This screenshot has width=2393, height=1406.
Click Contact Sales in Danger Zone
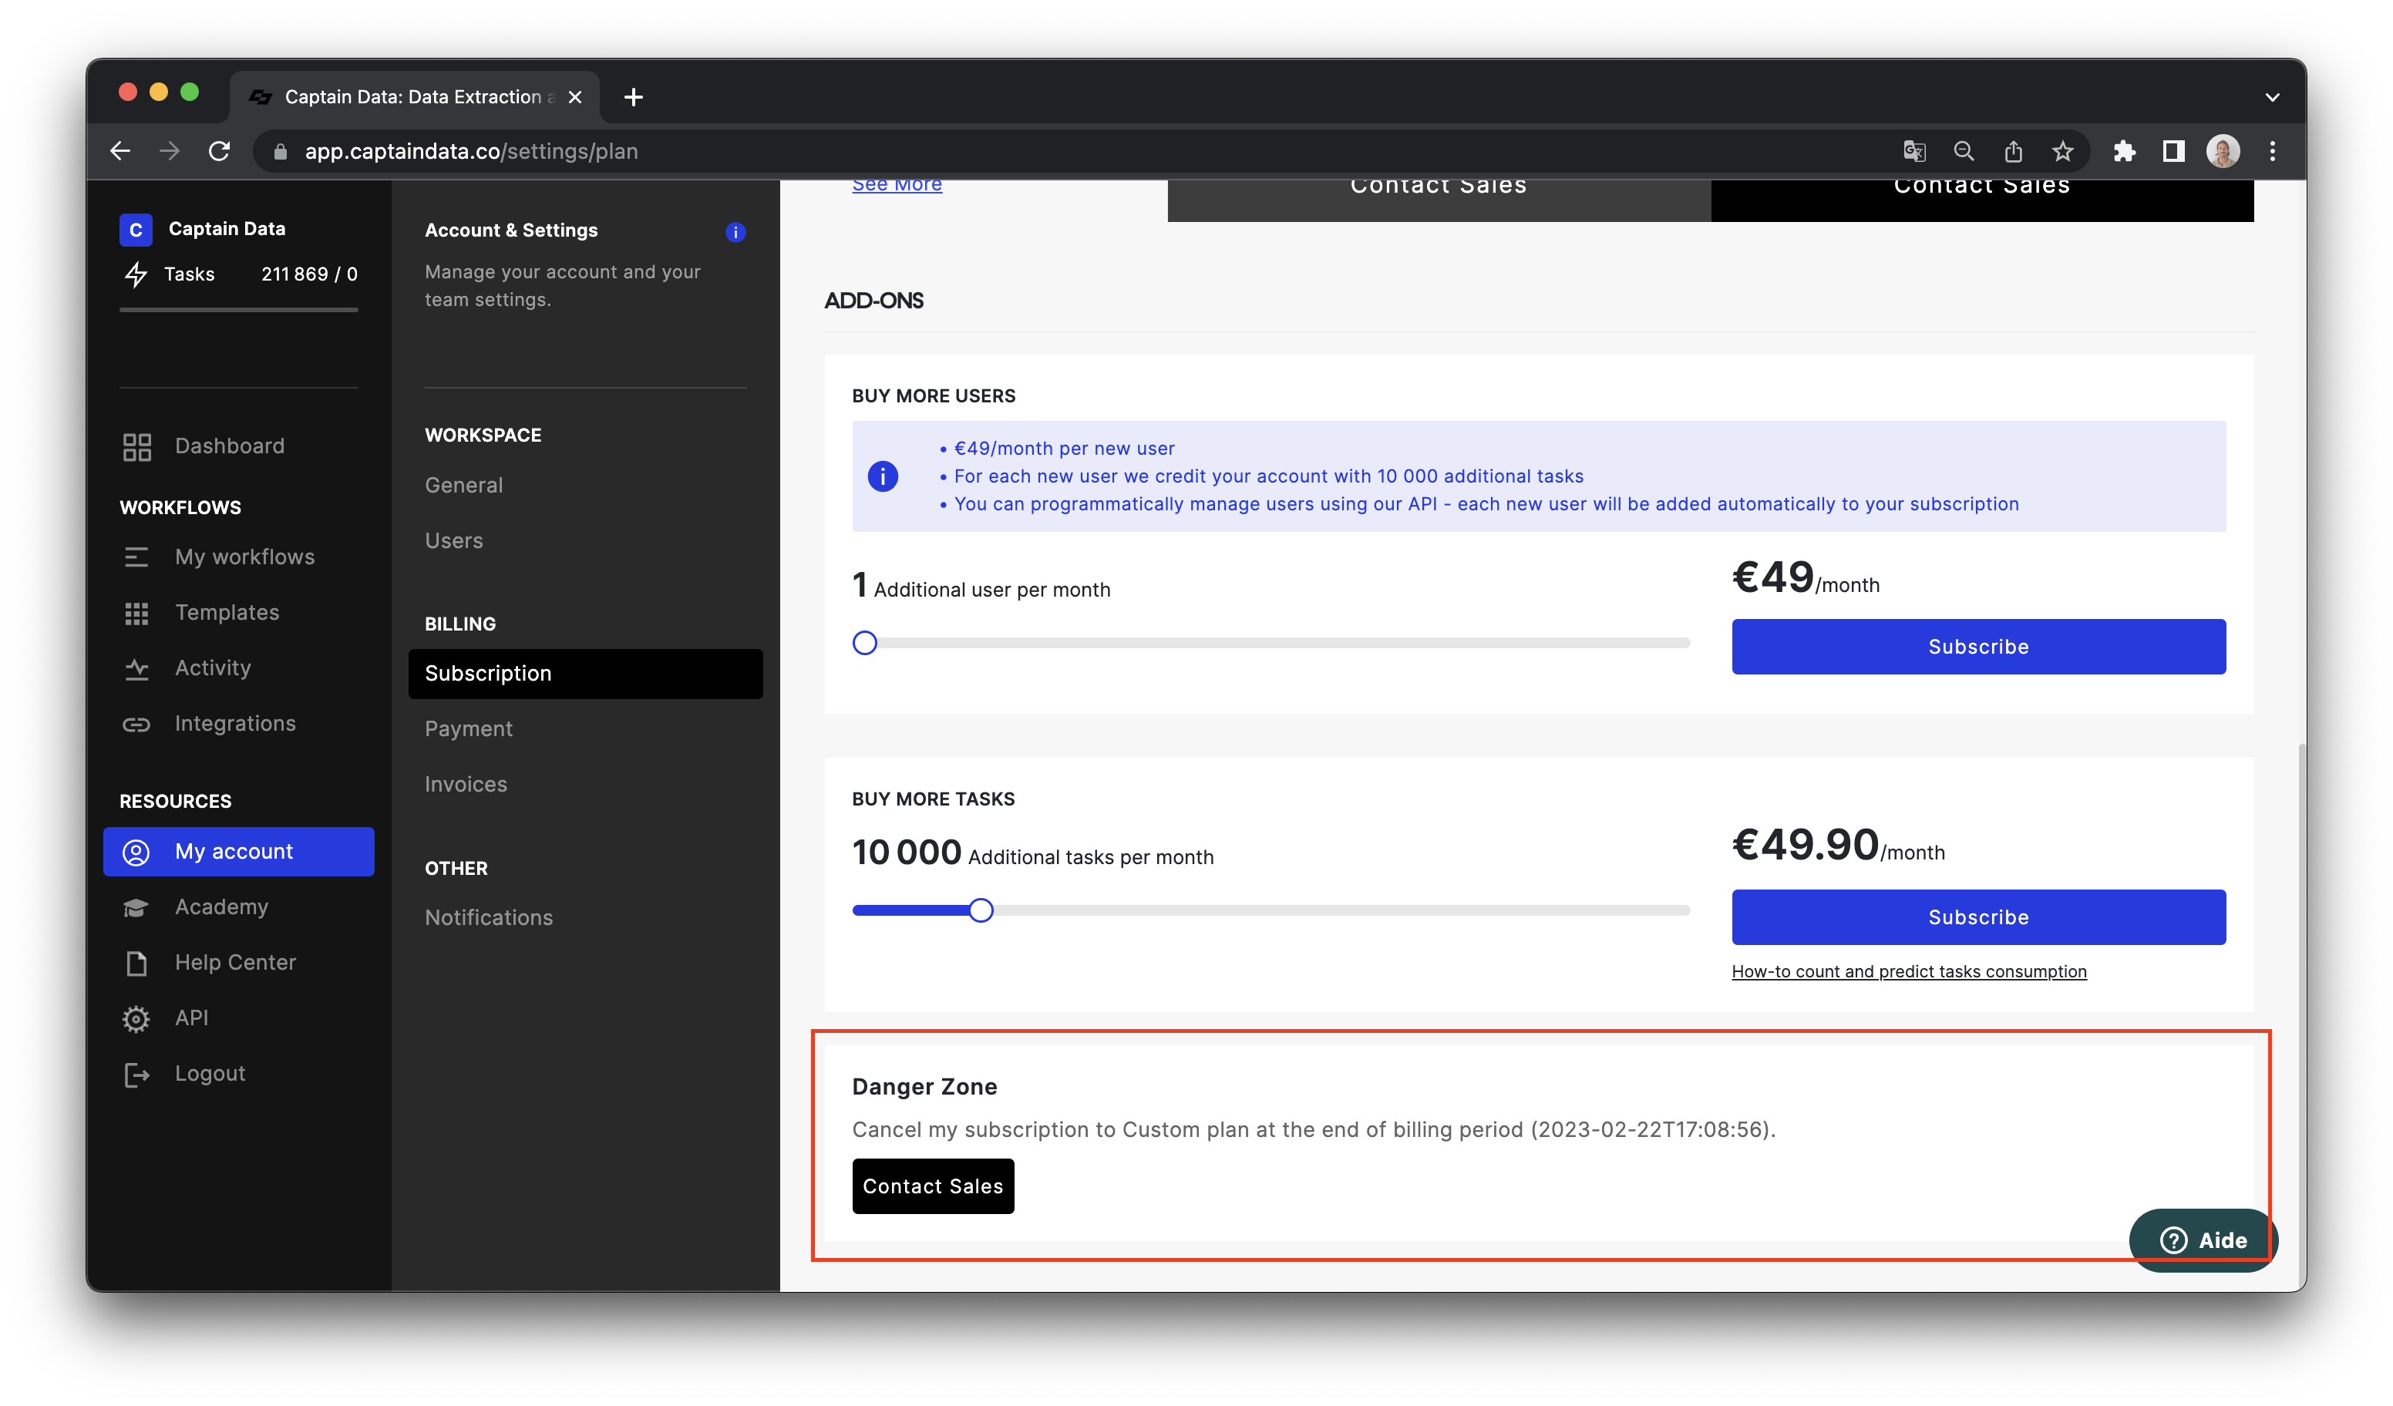[x=933, y=1186]
